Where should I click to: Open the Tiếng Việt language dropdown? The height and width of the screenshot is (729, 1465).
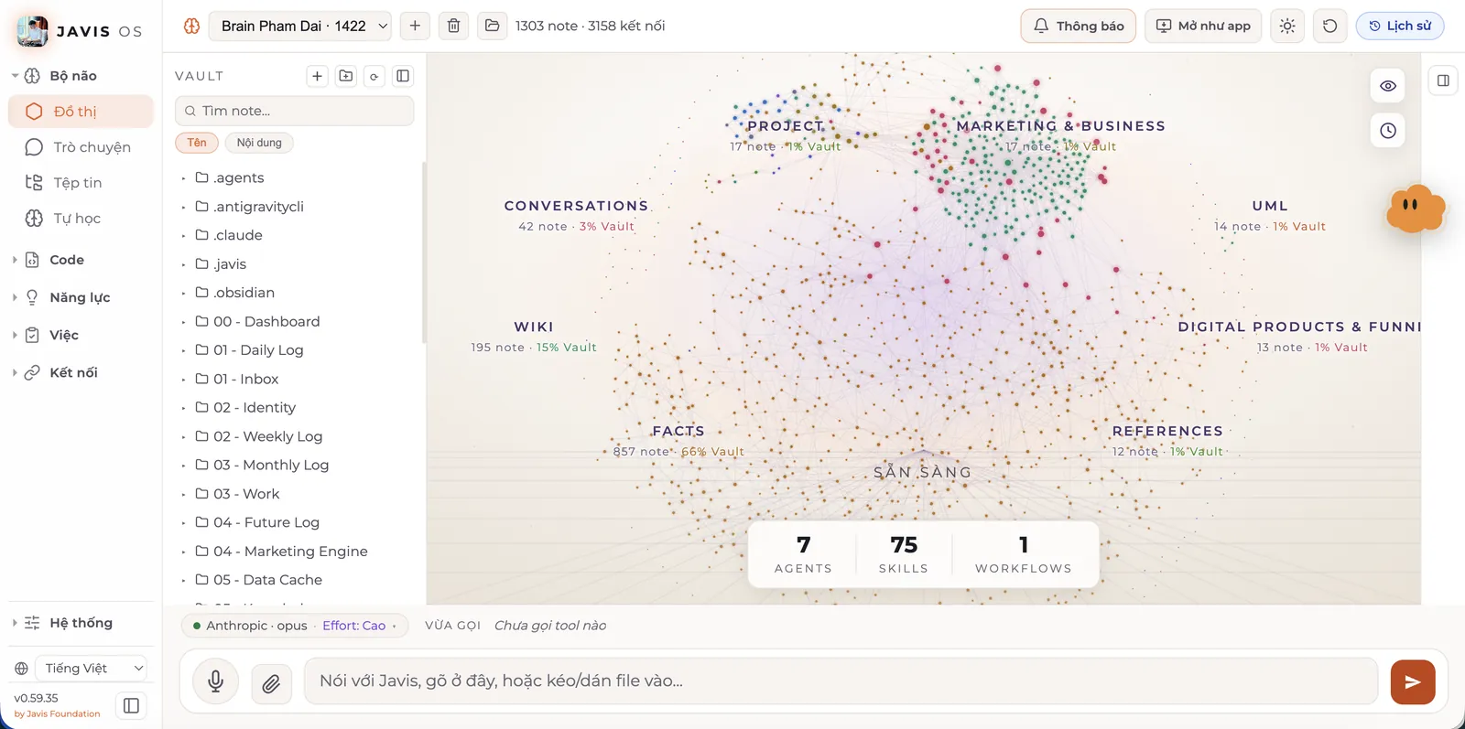pos(92,668)
